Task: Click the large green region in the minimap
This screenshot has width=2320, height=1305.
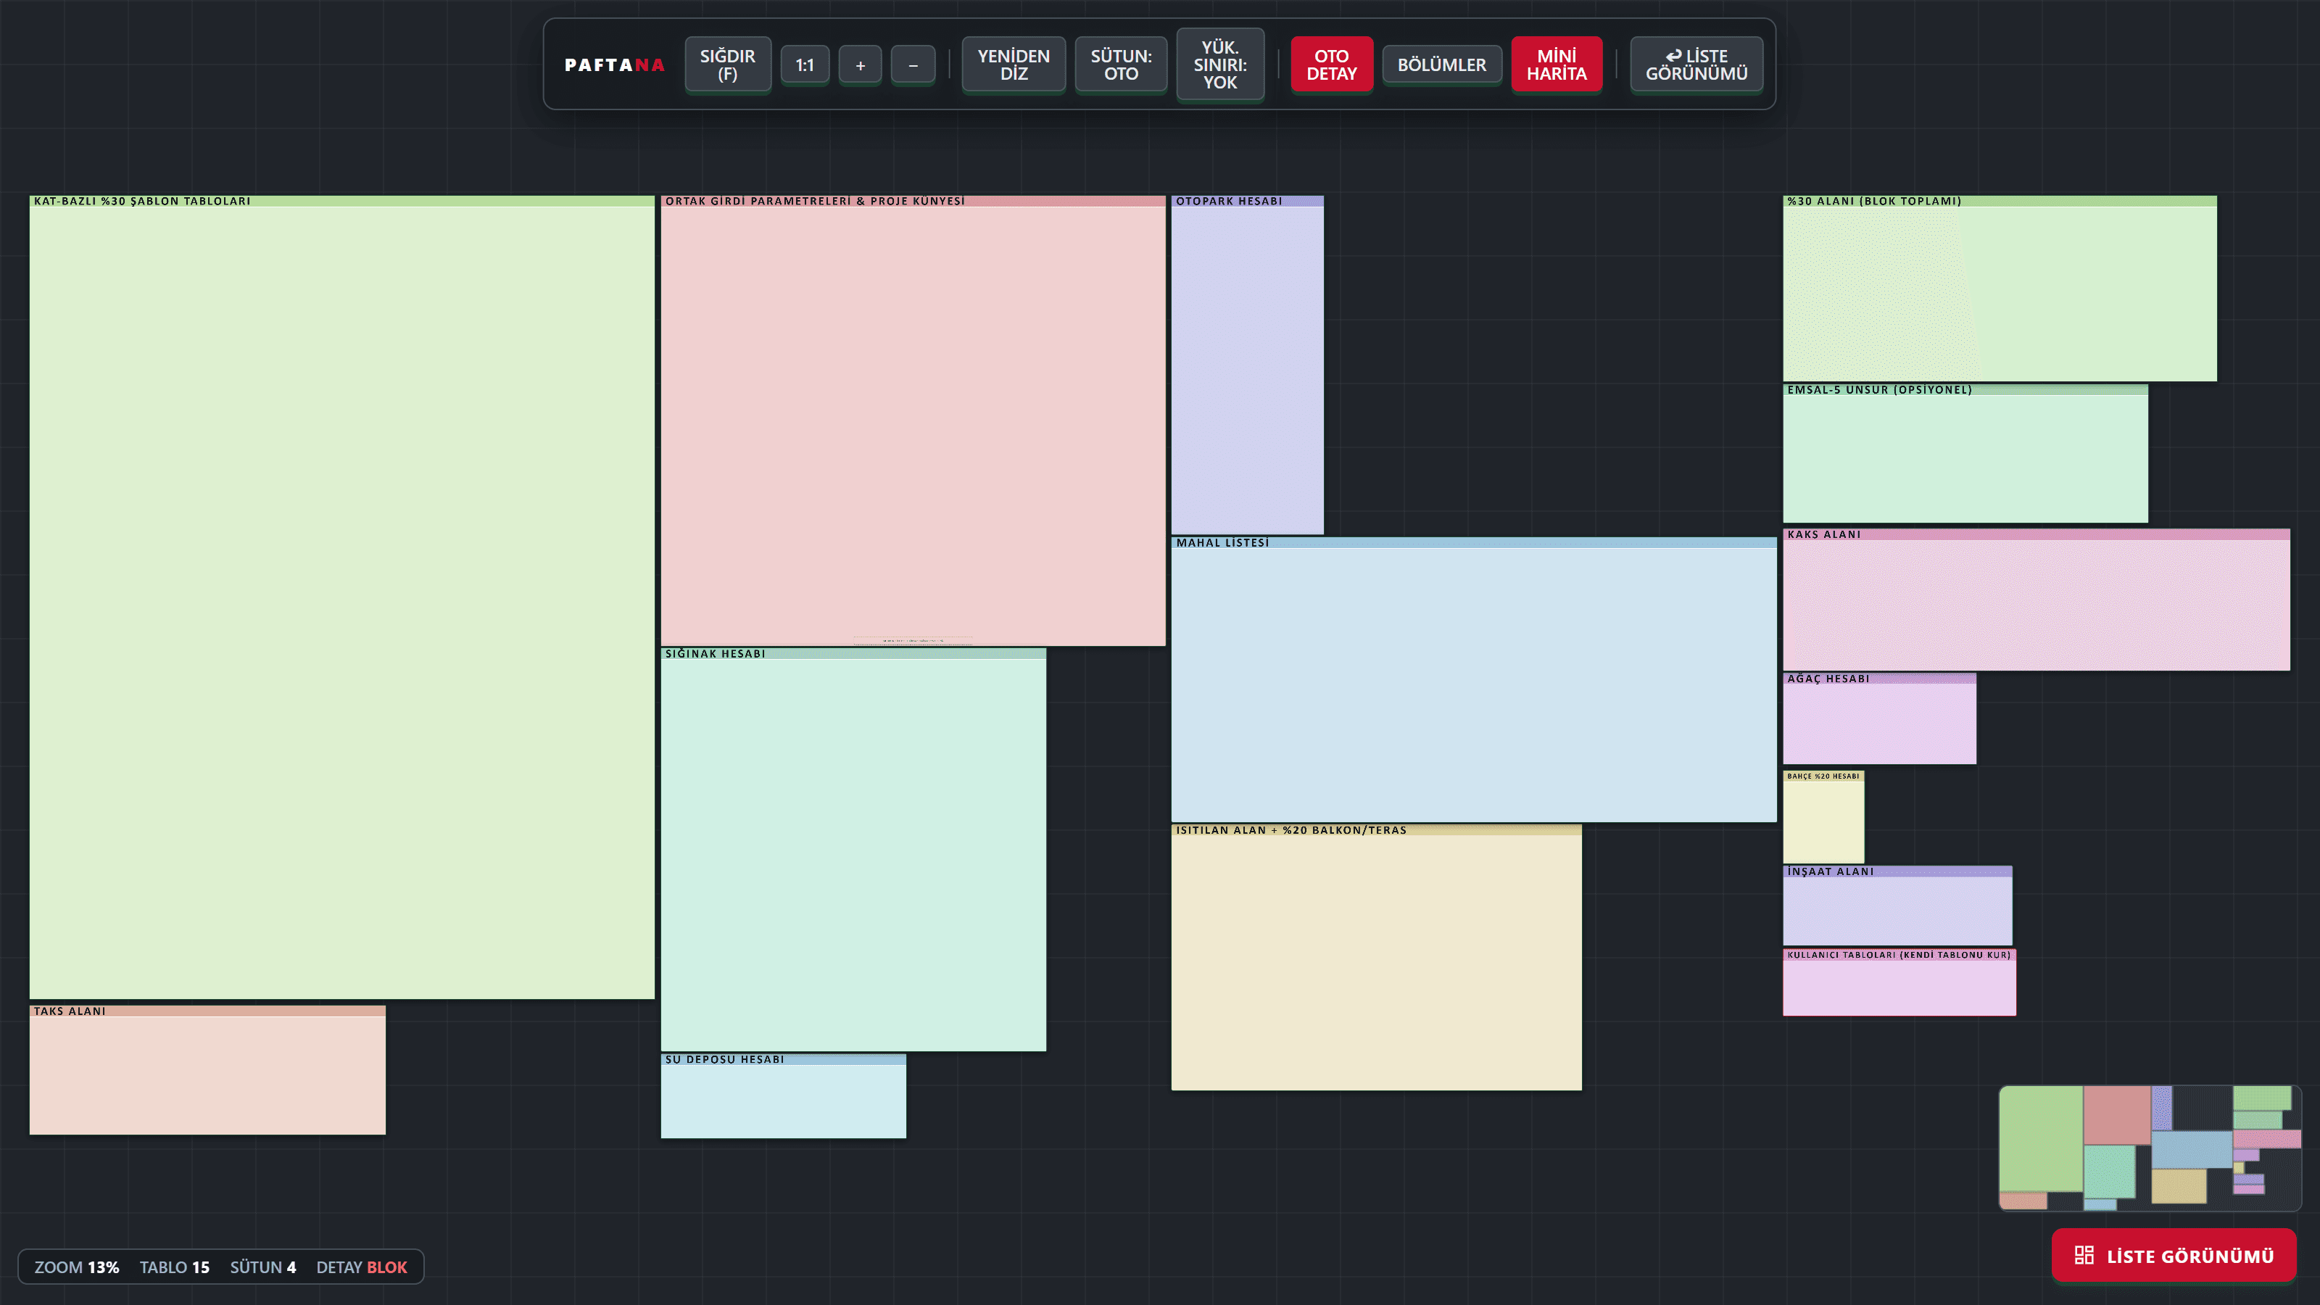Action: pyautogui.click(x=2041, y=1138)
